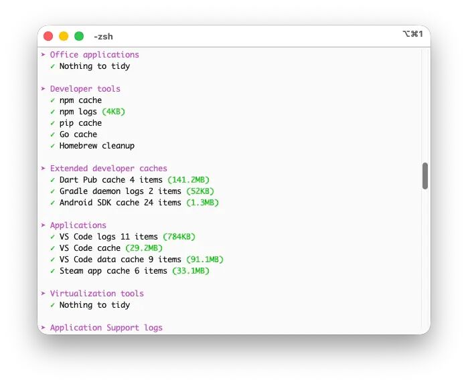Click the VS Code logs 11 items text
This screenshot has height=384, width=468.
(x=108, y=237)
